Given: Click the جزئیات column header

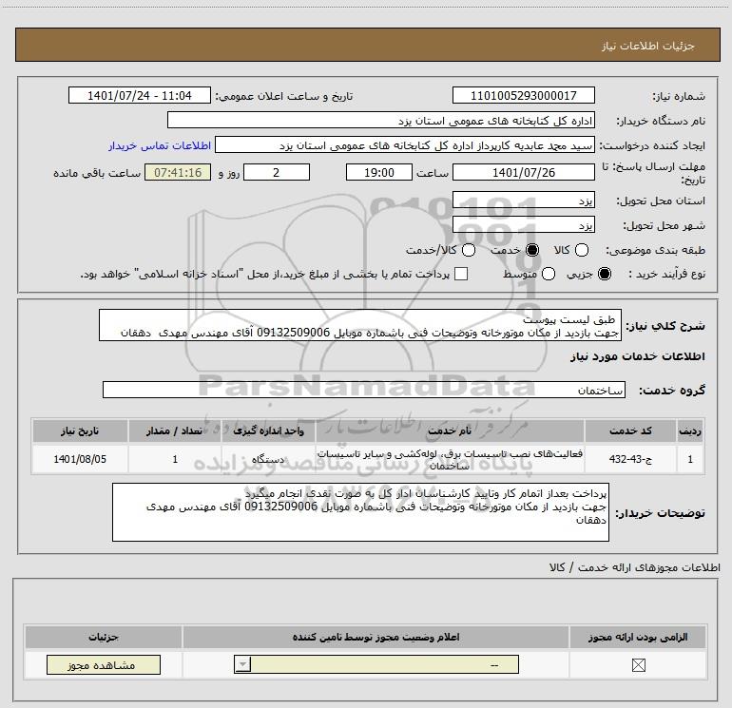Looking at the screenshot, I should pyautogui.click(x=104, y=637).
